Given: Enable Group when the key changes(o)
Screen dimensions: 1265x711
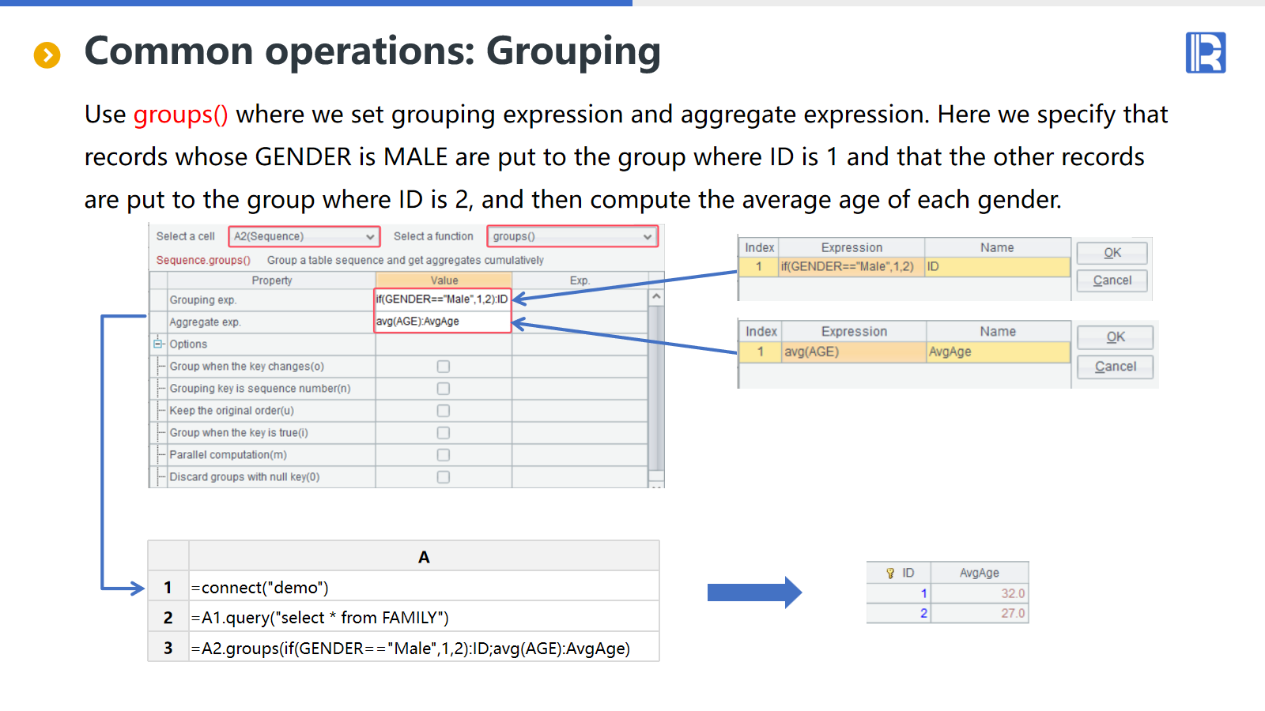Looking at the screenshot, I should point(444,367).
